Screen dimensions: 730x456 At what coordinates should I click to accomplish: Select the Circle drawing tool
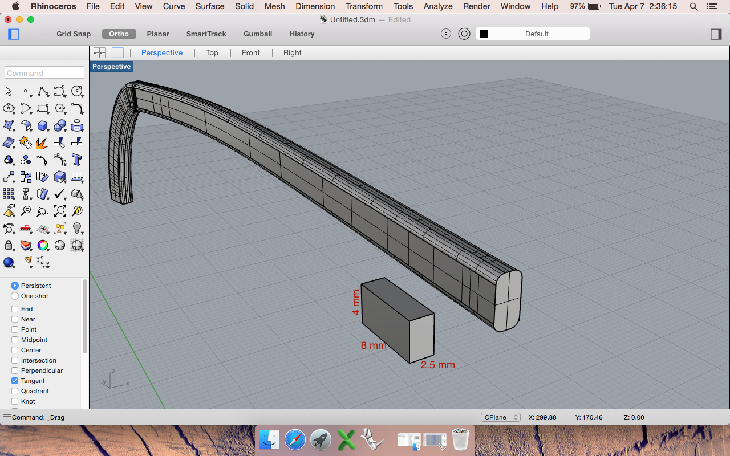76,91
